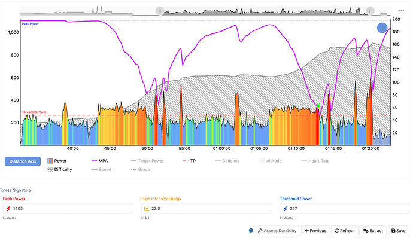Show Altitude series in legend
Viewport: 413px width, 238px height.
coord(271,161)
